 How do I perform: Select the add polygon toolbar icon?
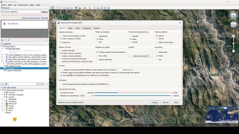pos(61,8)
